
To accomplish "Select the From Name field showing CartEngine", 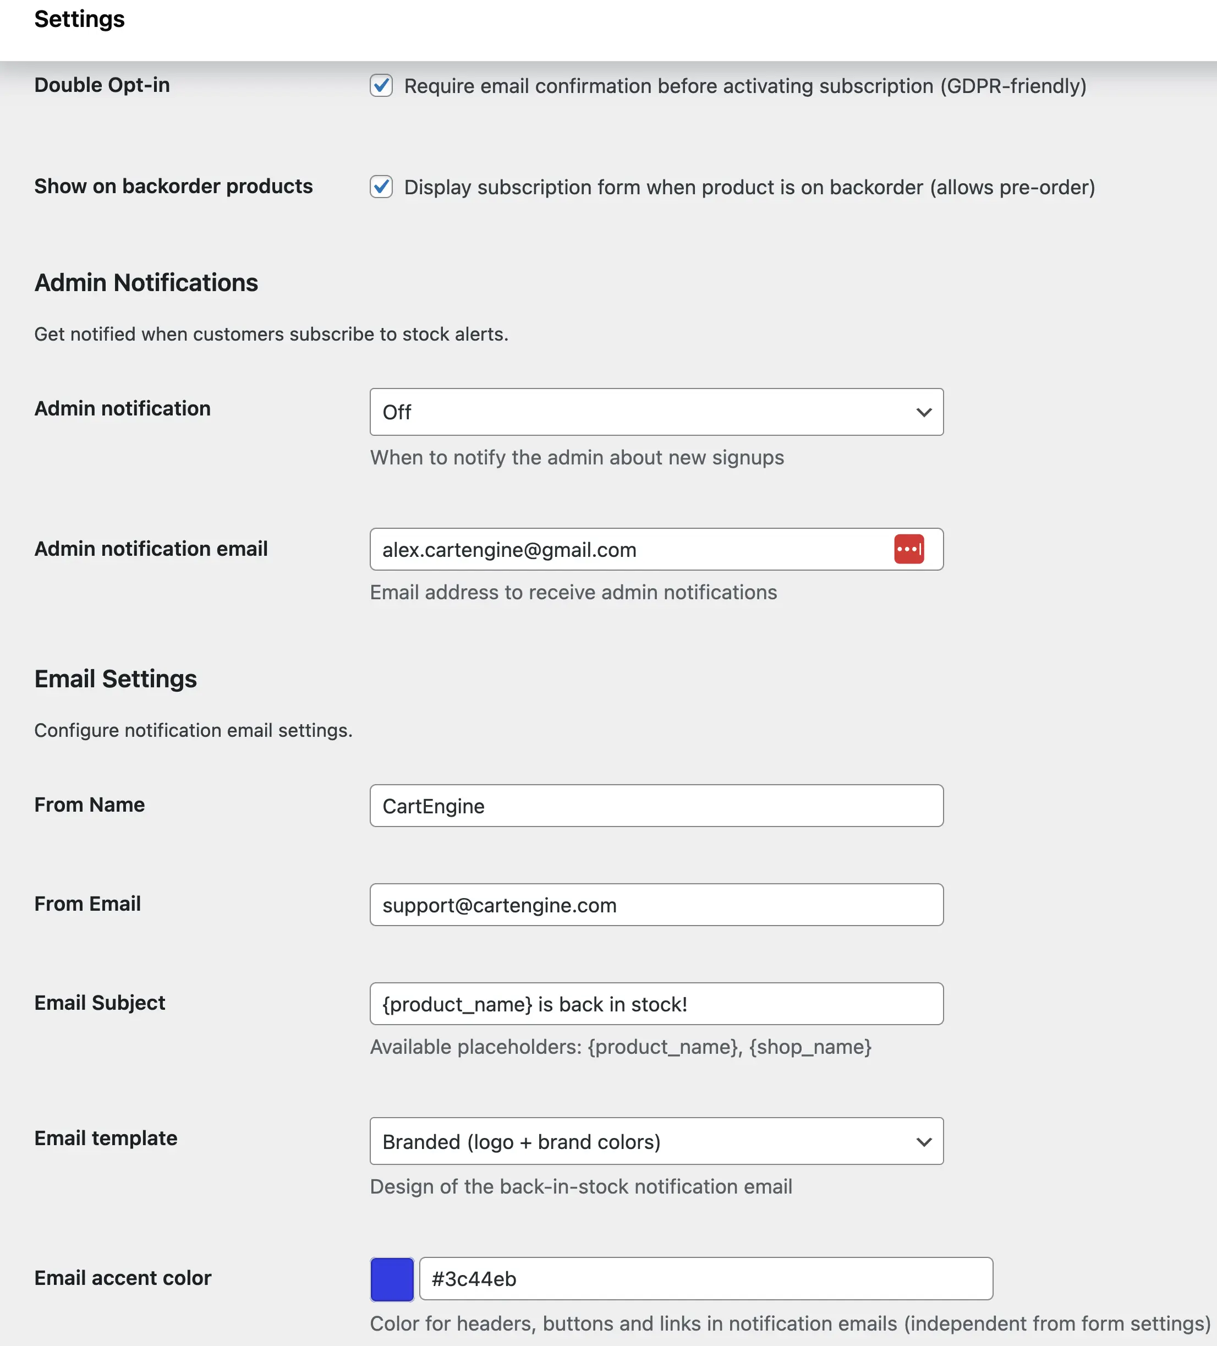I will 656,806.
